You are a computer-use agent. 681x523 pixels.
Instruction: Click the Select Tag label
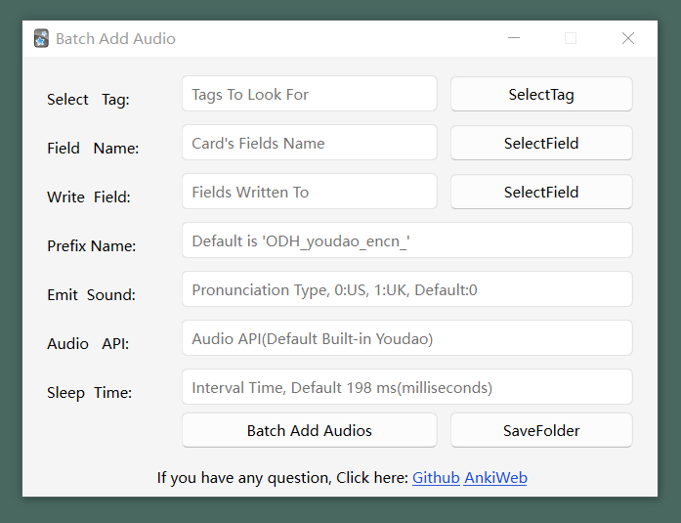tap(88, 100)
